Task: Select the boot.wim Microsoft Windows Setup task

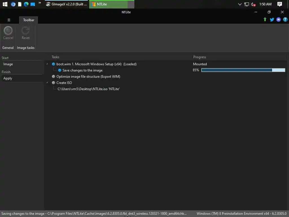Action: click(x=97, y=64)
